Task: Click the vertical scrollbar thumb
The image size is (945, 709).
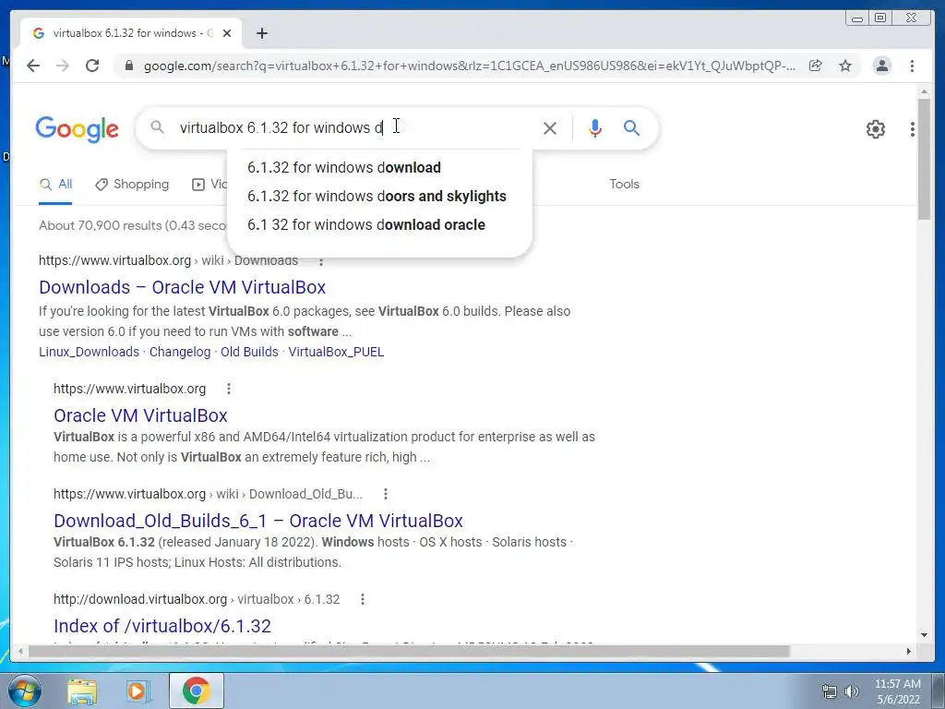Action: [x=924, y=159]
